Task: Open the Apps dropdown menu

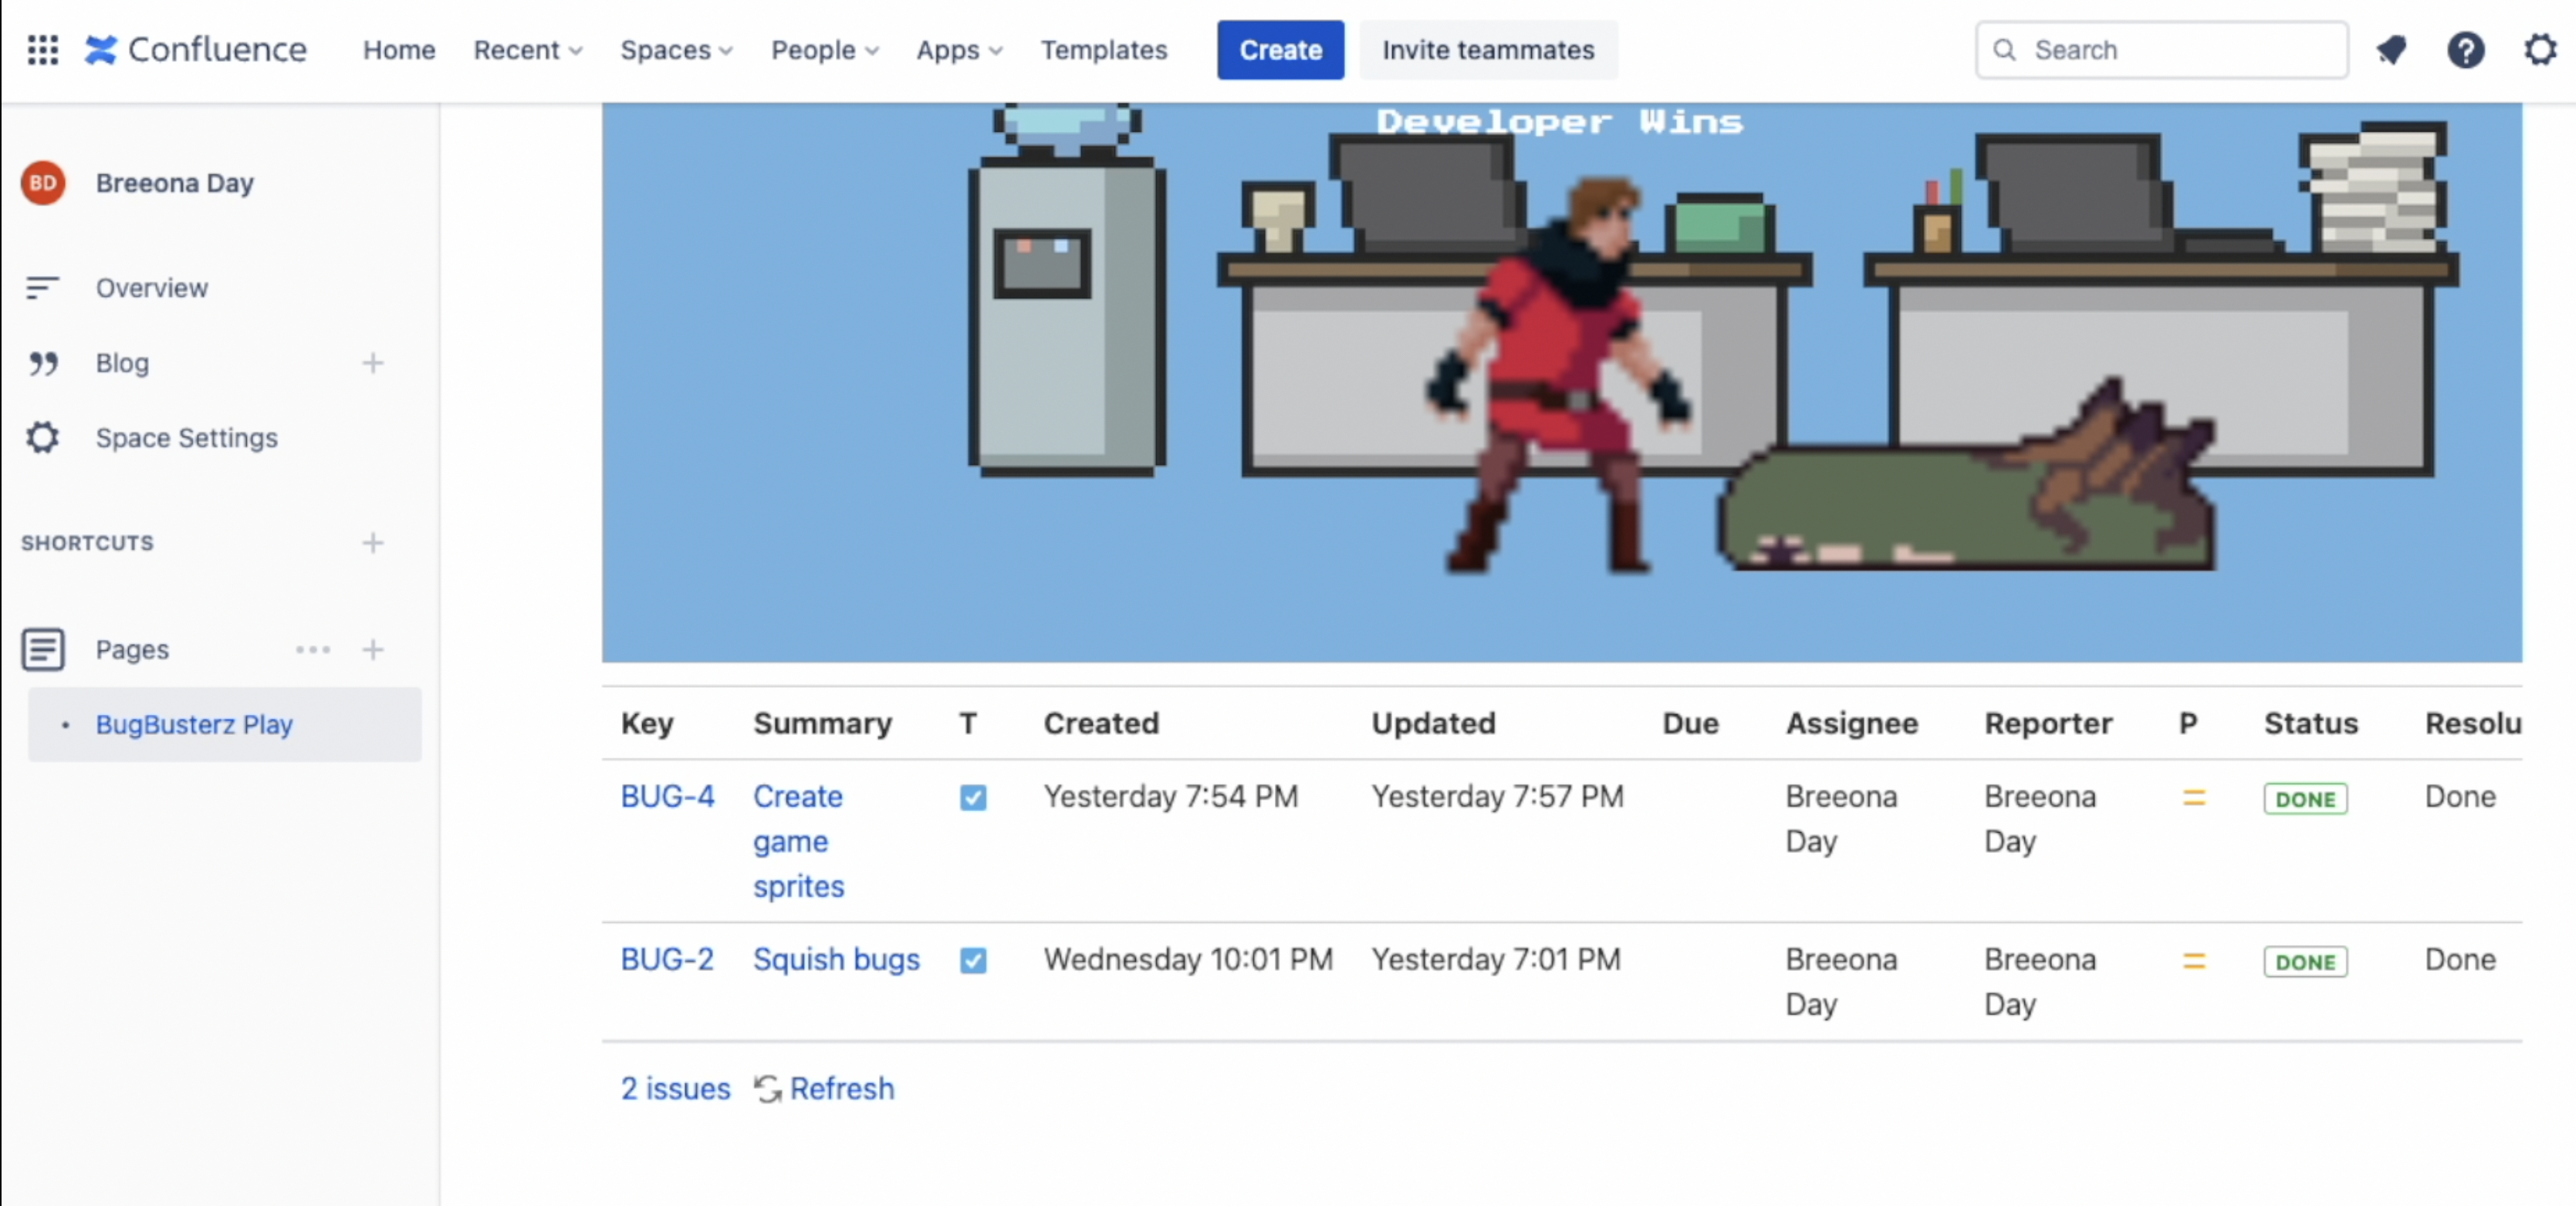Action: 958,49
